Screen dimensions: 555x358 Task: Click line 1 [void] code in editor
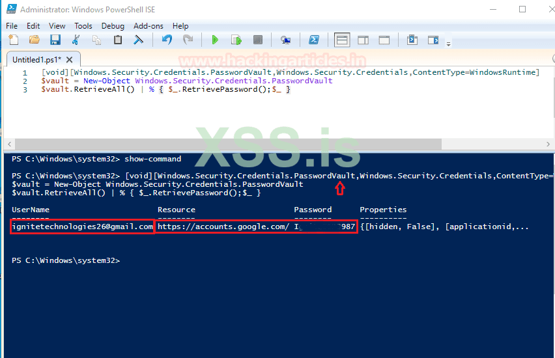coord(291,72)
